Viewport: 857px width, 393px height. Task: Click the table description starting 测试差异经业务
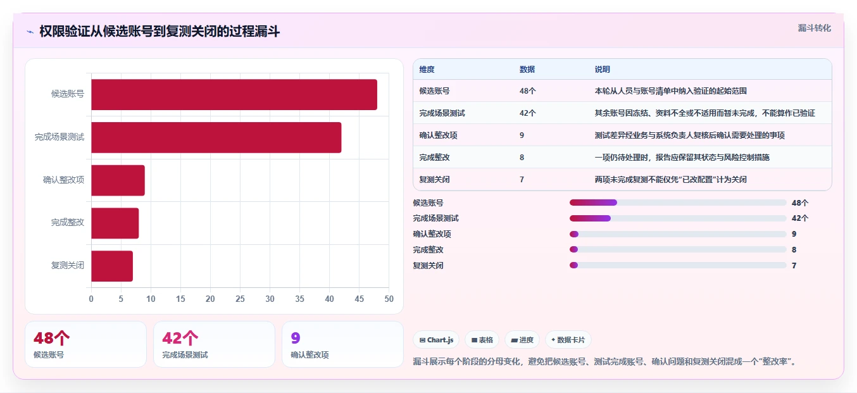[x=690, y=135]
